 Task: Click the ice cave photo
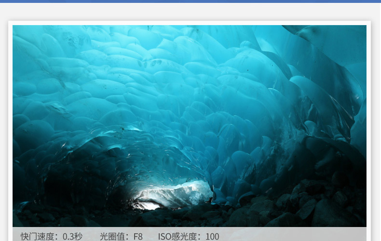point(189,125)
